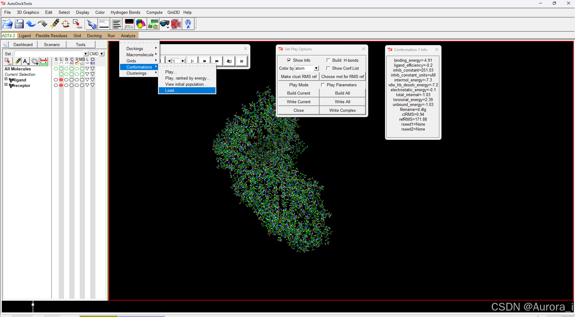575x317 pixels.
Task: Click the dashboard letter A label icon
Action: pyautogui.click(x=26, y=61)
